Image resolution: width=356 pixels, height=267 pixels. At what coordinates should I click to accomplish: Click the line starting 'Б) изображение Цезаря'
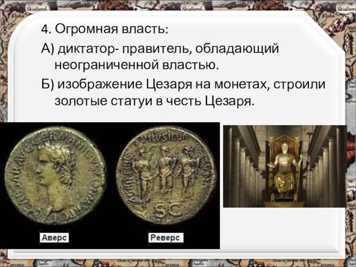(x=183, y=85)
